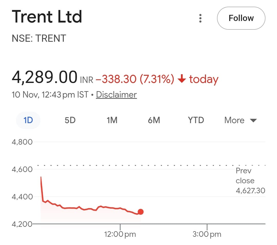The height and width of the screenshot is (245, 277).
Task: Click the red current-price dot on chart
Action: pyautogui.click(x=141, y=212)
